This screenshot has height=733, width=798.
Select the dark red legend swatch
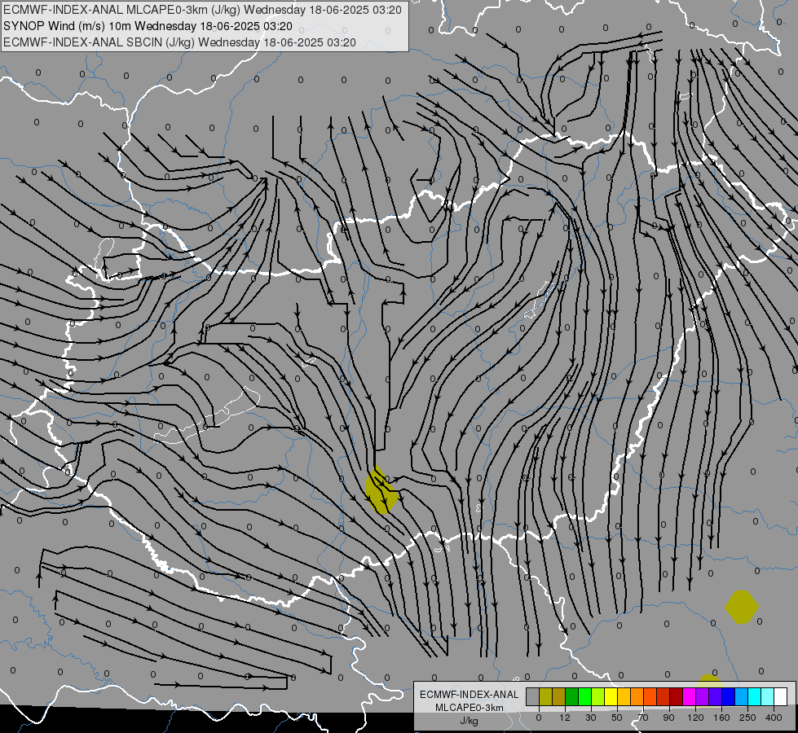coord(677,697)
